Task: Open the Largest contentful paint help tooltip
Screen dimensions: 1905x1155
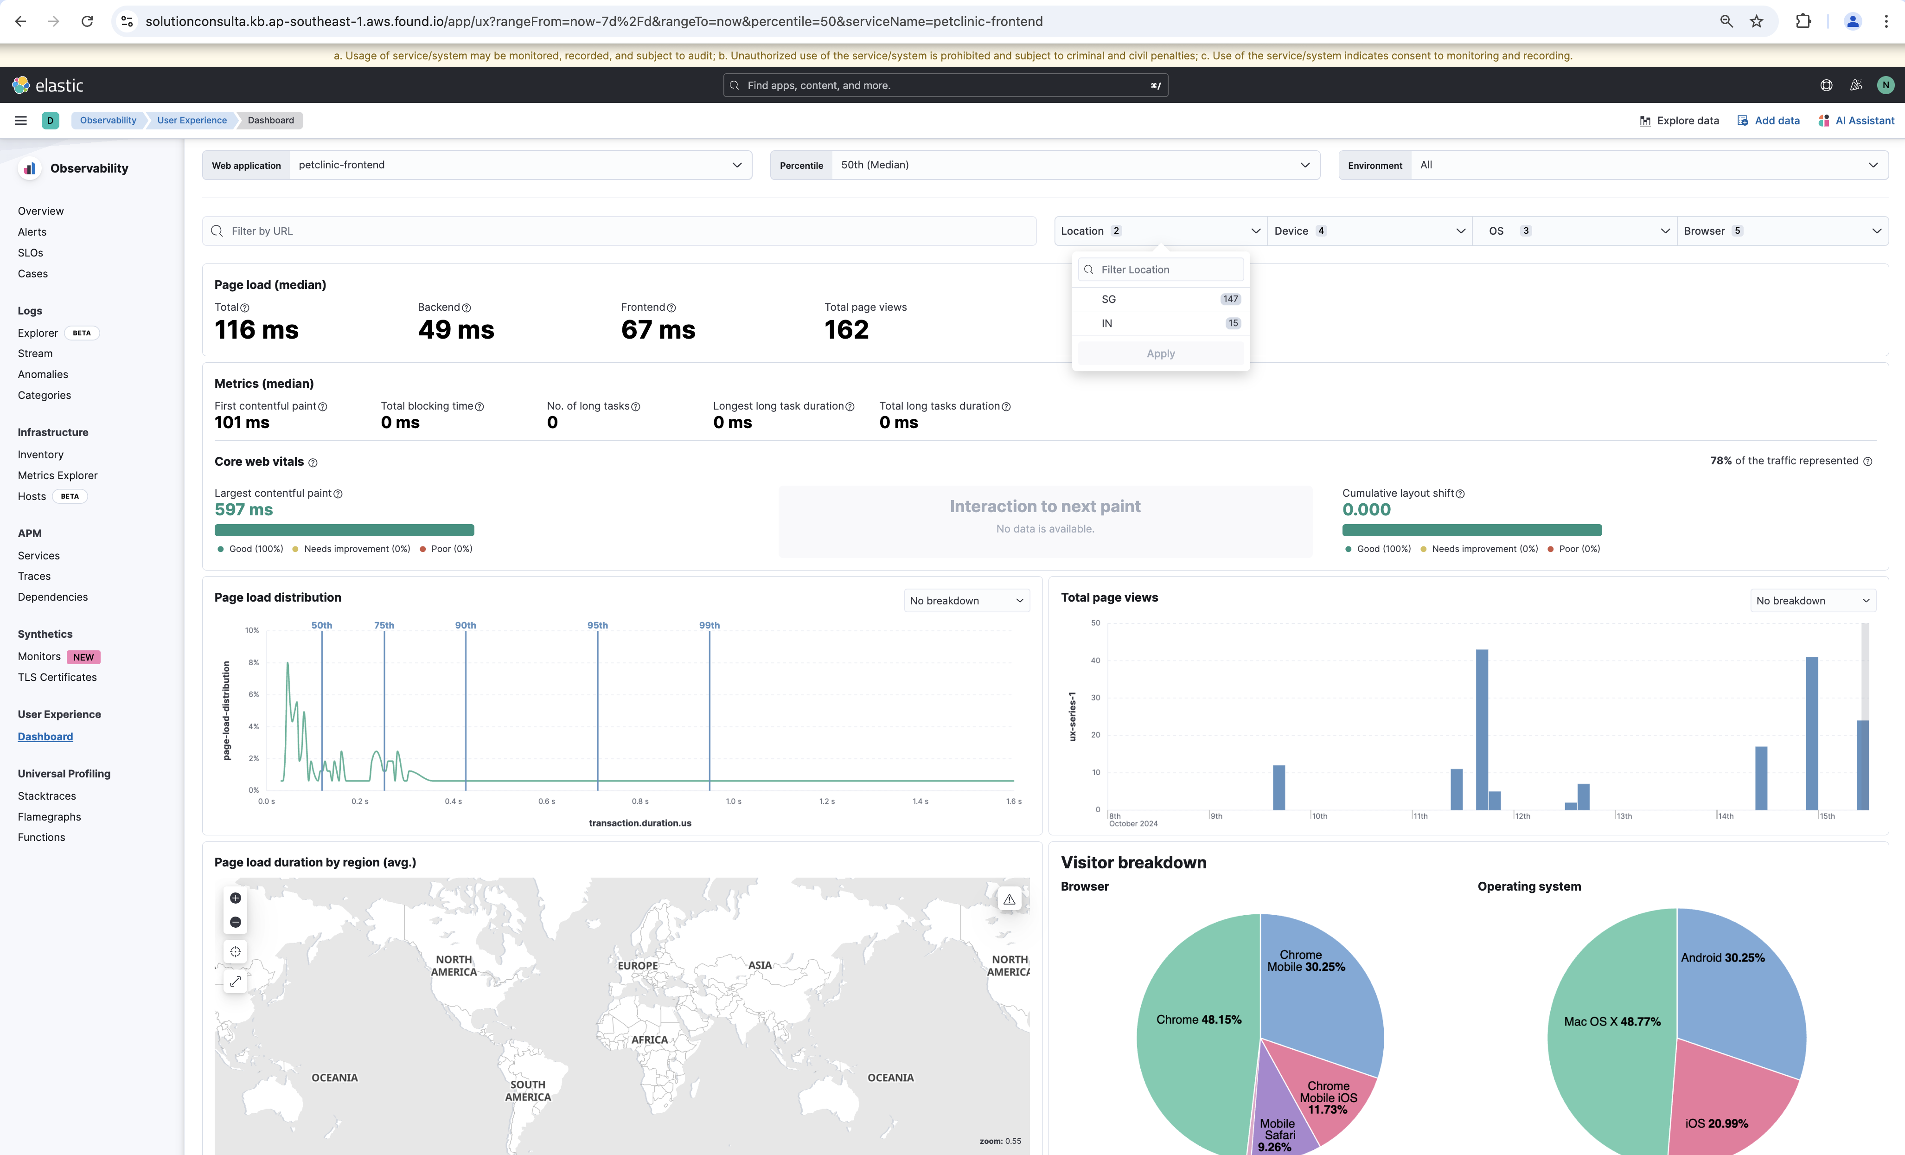Action: coord(339,493)
